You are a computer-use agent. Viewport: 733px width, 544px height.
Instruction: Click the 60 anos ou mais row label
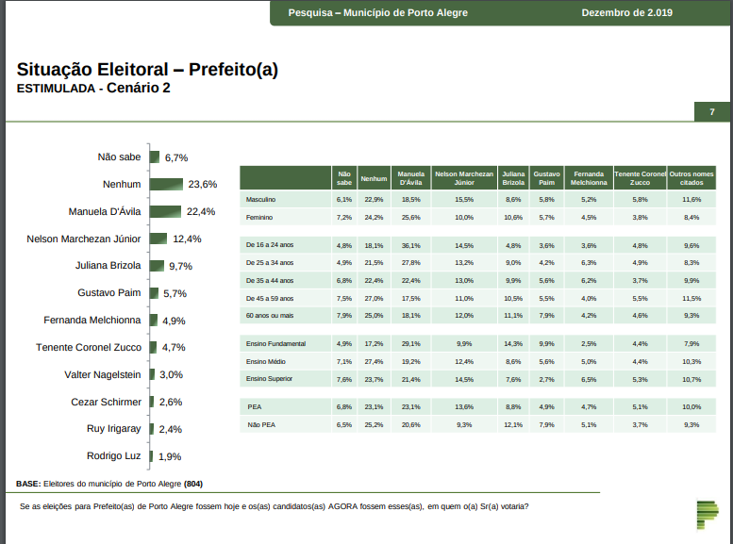pyautogui.click(x=269, y=315)
